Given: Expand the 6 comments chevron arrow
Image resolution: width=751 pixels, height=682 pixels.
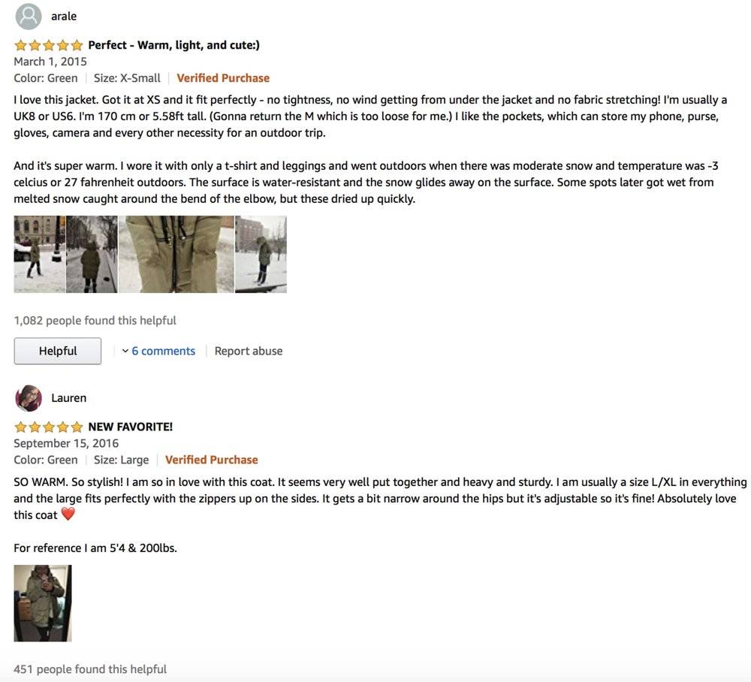Looking at the screenshot, I should tap(125, 351).
